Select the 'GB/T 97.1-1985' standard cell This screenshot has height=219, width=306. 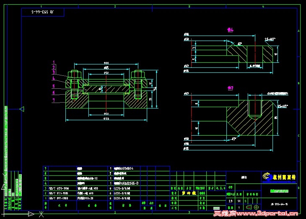coord(62,193)
